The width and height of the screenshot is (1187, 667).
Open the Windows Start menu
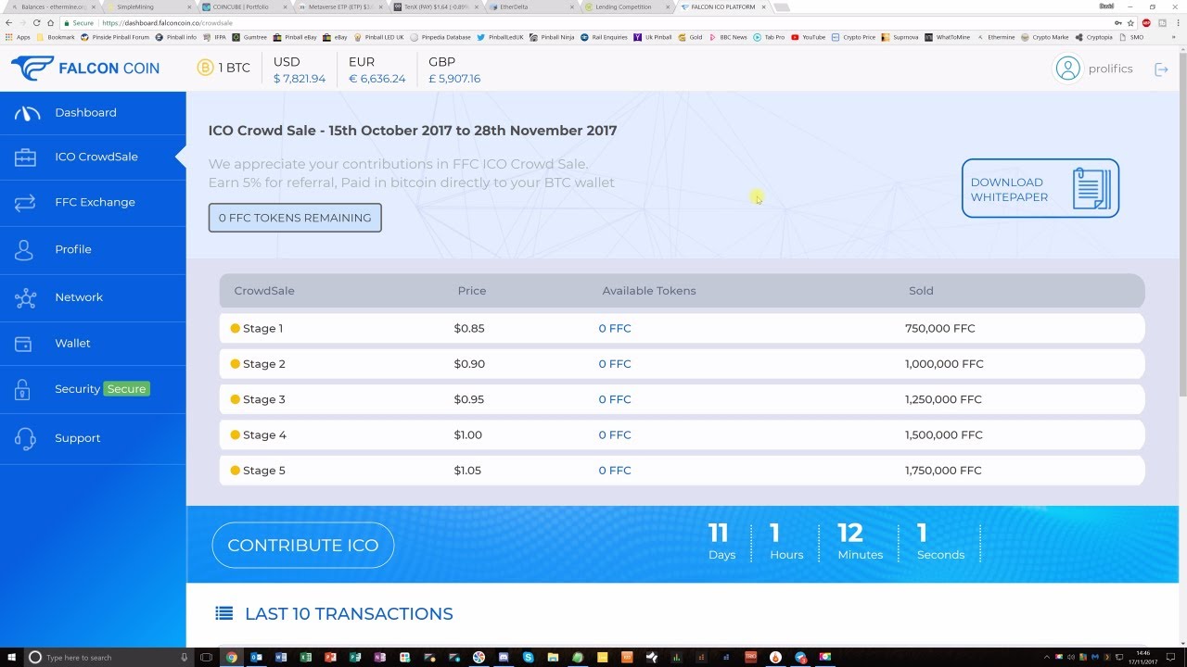click(10, 657)
